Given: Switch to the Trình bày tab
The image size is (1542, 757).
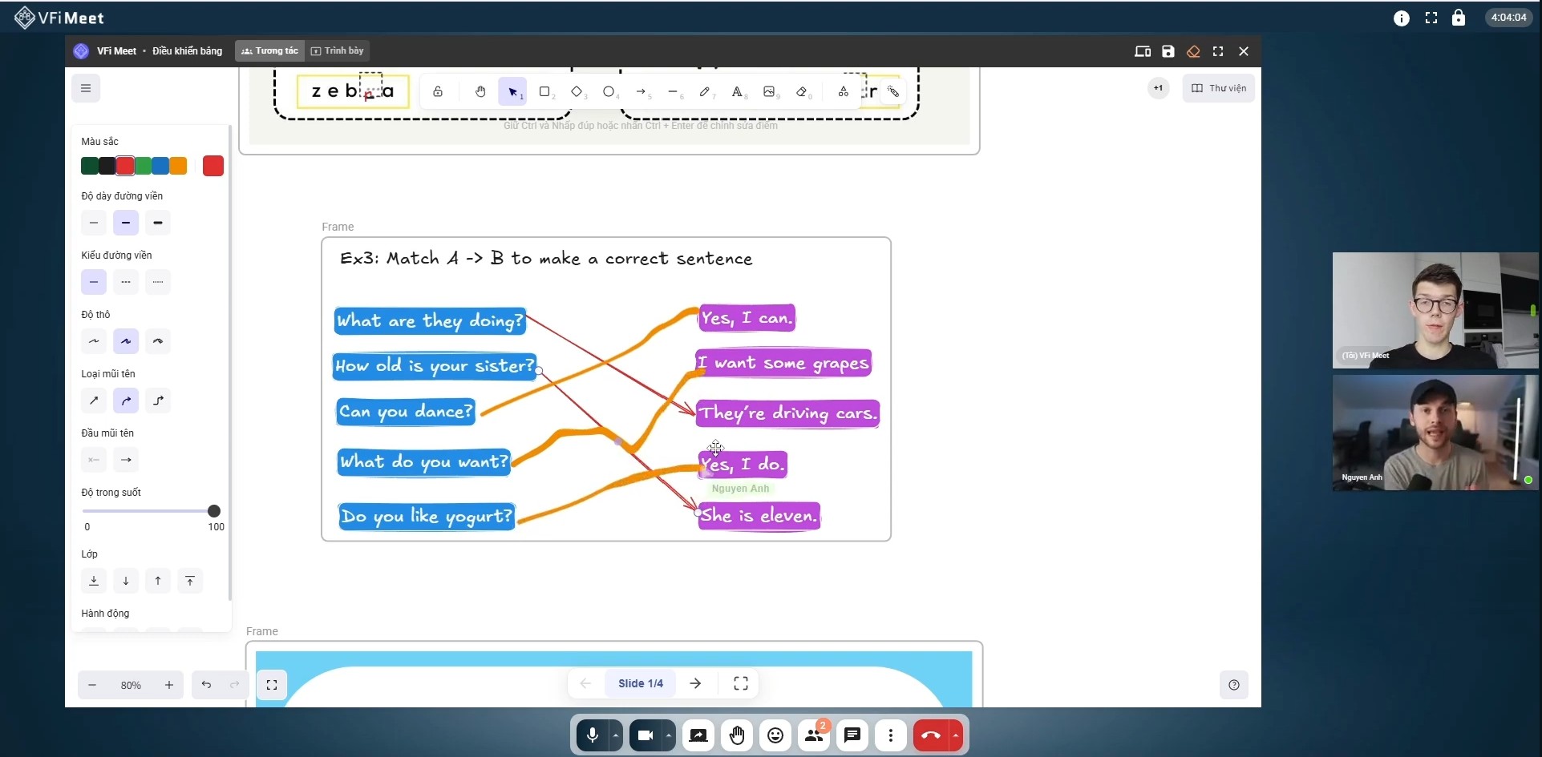Looking at the screenshot, I should [338, 50].
